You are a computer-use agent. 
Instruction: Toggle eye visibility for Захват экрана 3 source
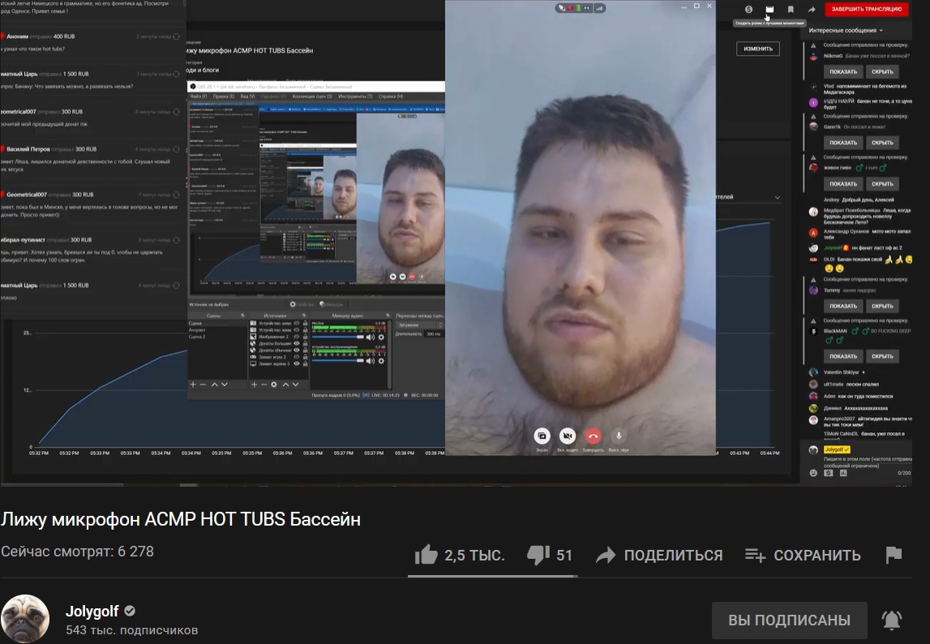[x=297, y=364]
